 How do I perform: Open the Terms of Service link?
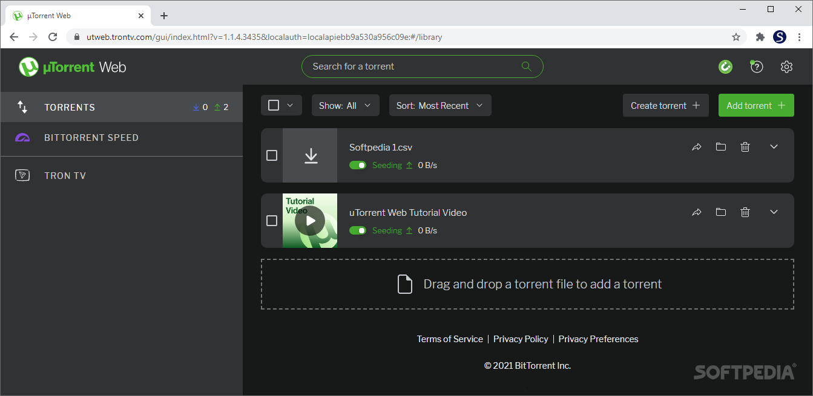[450, 339]
